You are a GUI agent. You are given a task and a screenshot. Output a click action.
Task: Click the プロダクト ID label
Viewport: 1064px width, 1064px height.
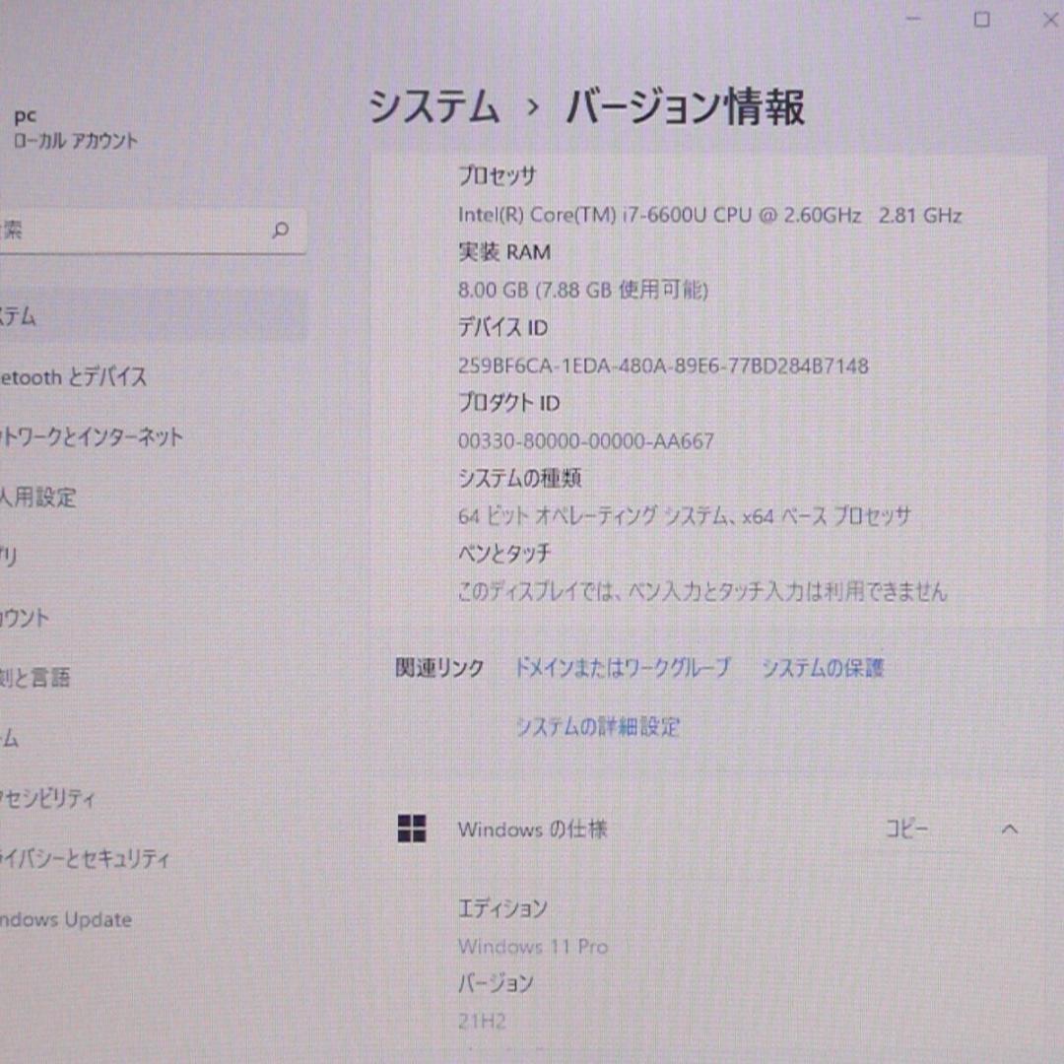point(509,403)
